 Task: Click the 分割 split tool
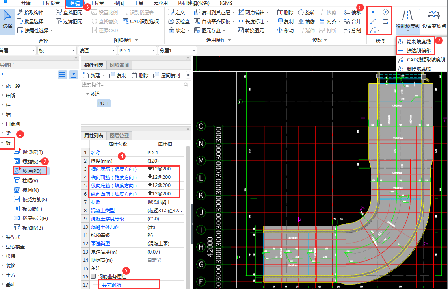pyautogui.click(x=353, y=31)
